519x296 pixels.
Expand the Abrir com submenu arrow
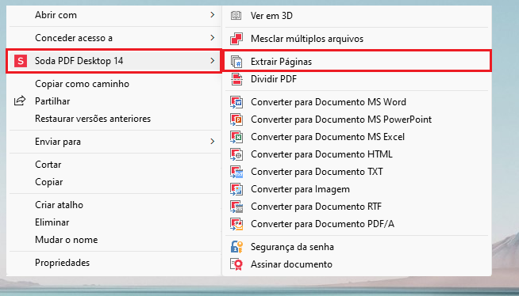213,15
